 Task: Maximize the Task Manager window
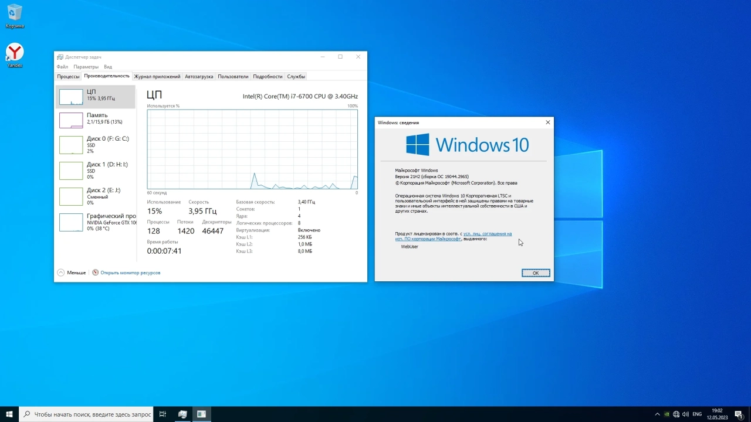click(340, 57)
